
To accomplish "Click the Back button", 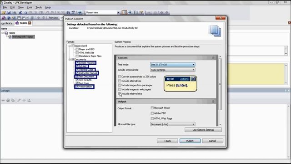I will click(167, 141).
